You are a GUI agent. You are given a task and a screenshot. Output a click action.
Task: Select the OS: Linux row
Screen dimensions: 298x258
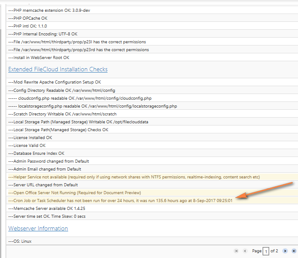point(20,241)
